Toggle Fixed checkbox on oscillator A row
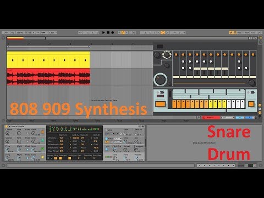 coord(28,158)
